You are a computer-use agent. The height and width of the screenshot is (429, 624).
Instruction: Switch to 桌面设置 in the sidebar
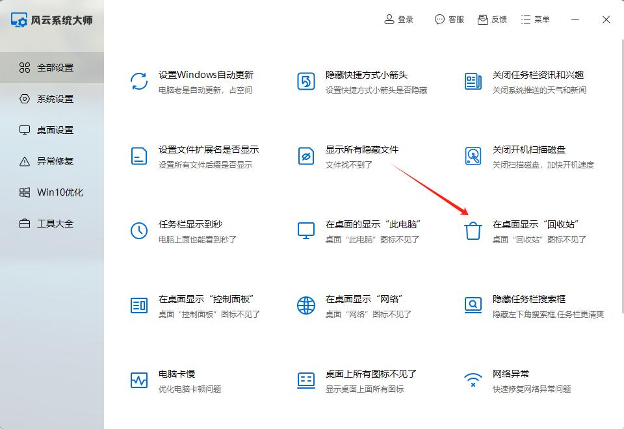[49, 130]
